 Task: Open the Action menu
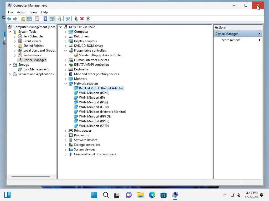pos(22,12)
